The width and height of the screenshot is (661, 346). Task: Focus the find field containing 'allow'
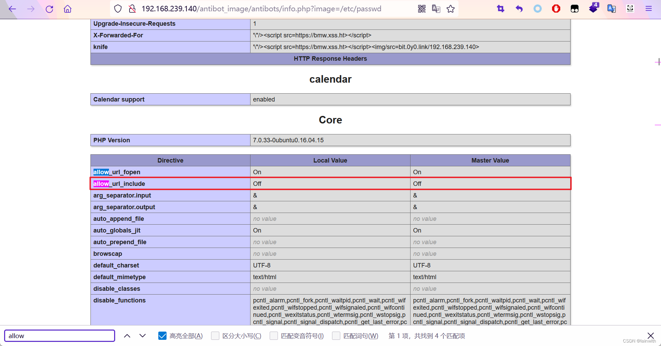click(x=60, y=336)
